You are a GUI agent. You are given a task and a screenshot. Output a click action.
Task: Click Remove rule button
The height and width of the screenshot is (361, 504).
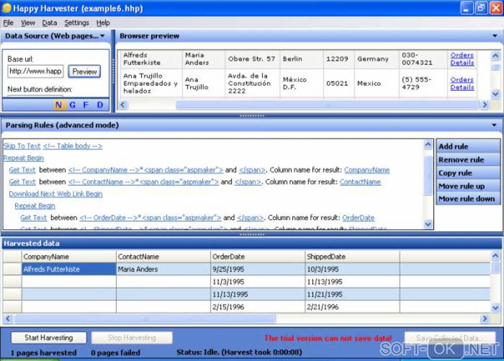(x=468, y=160)
